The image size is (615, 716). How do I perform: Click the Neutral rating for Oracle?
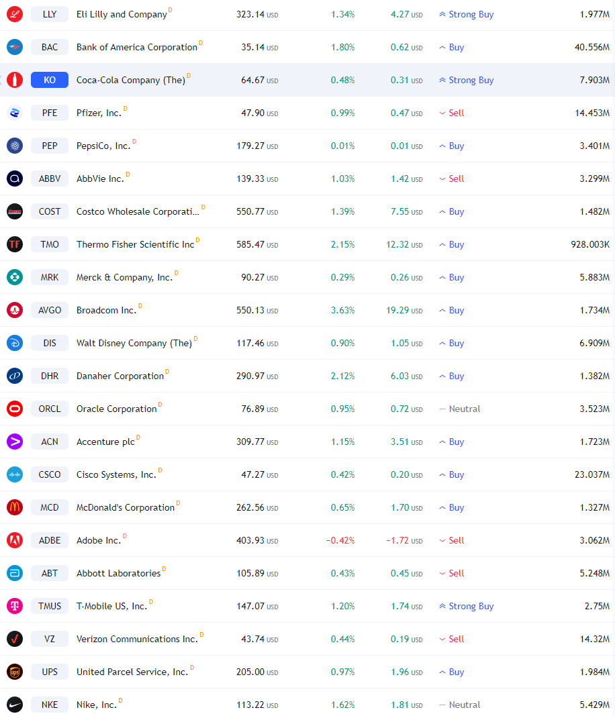pyautogui.click(x=460, y=409)
